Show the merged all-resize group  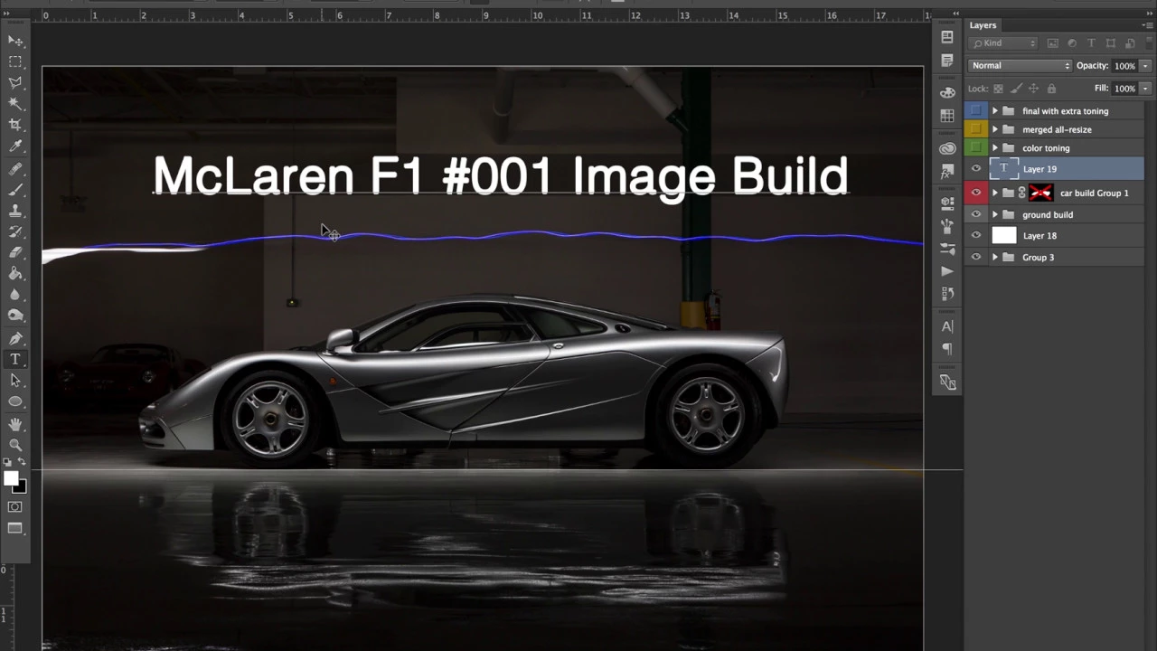976,129
